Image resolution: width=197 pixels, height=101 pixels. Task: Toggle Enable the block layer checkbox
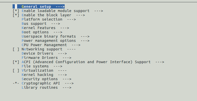coord(16,15)
